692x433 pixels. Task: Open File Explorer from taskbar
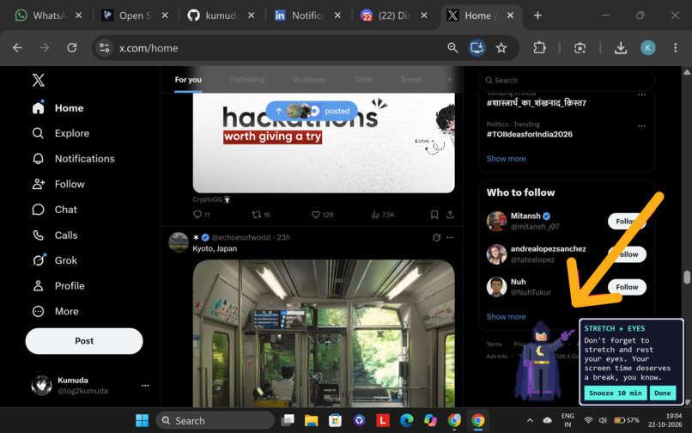pyautogui.click(x=311, y=420)
